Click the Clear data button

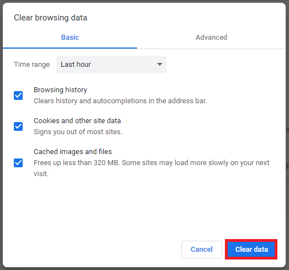pos(251,250)
